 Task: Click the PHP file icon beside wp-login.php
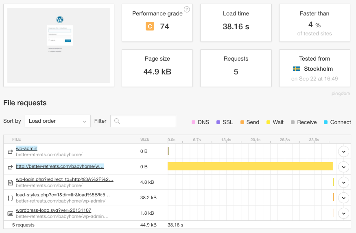click(10, 183)
